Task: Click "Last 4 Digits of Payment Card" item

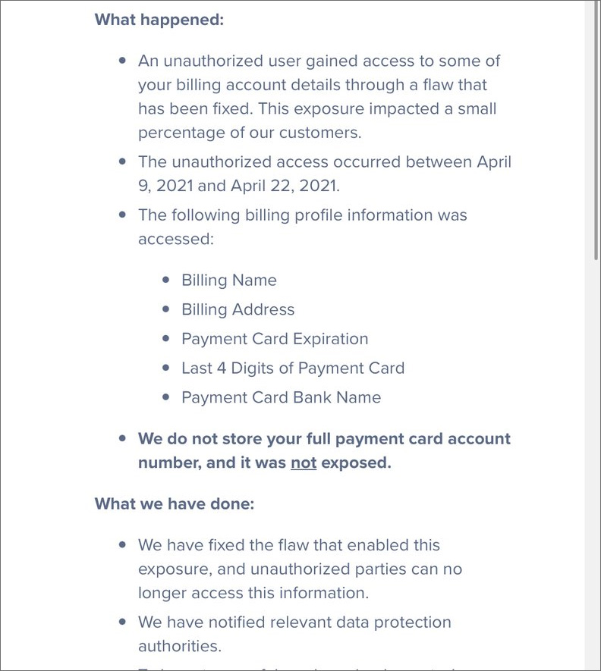Action: click(293, 368)
